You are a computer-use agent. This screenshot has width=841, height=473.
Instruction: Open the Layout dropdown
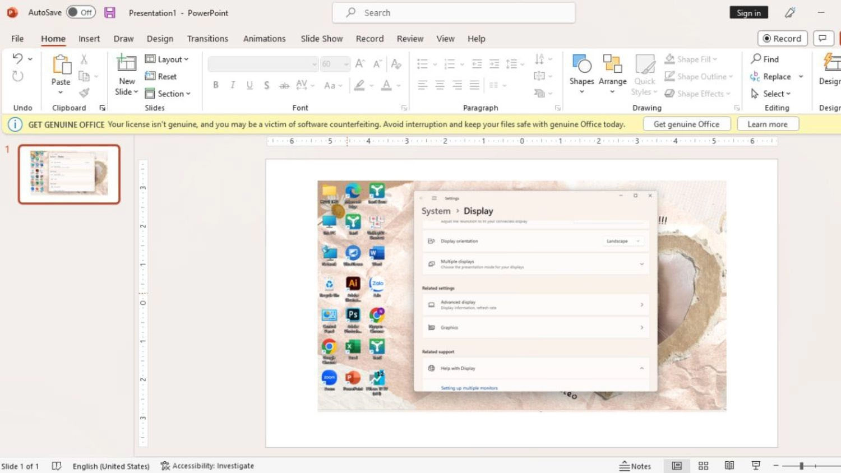tap(167, 59)
